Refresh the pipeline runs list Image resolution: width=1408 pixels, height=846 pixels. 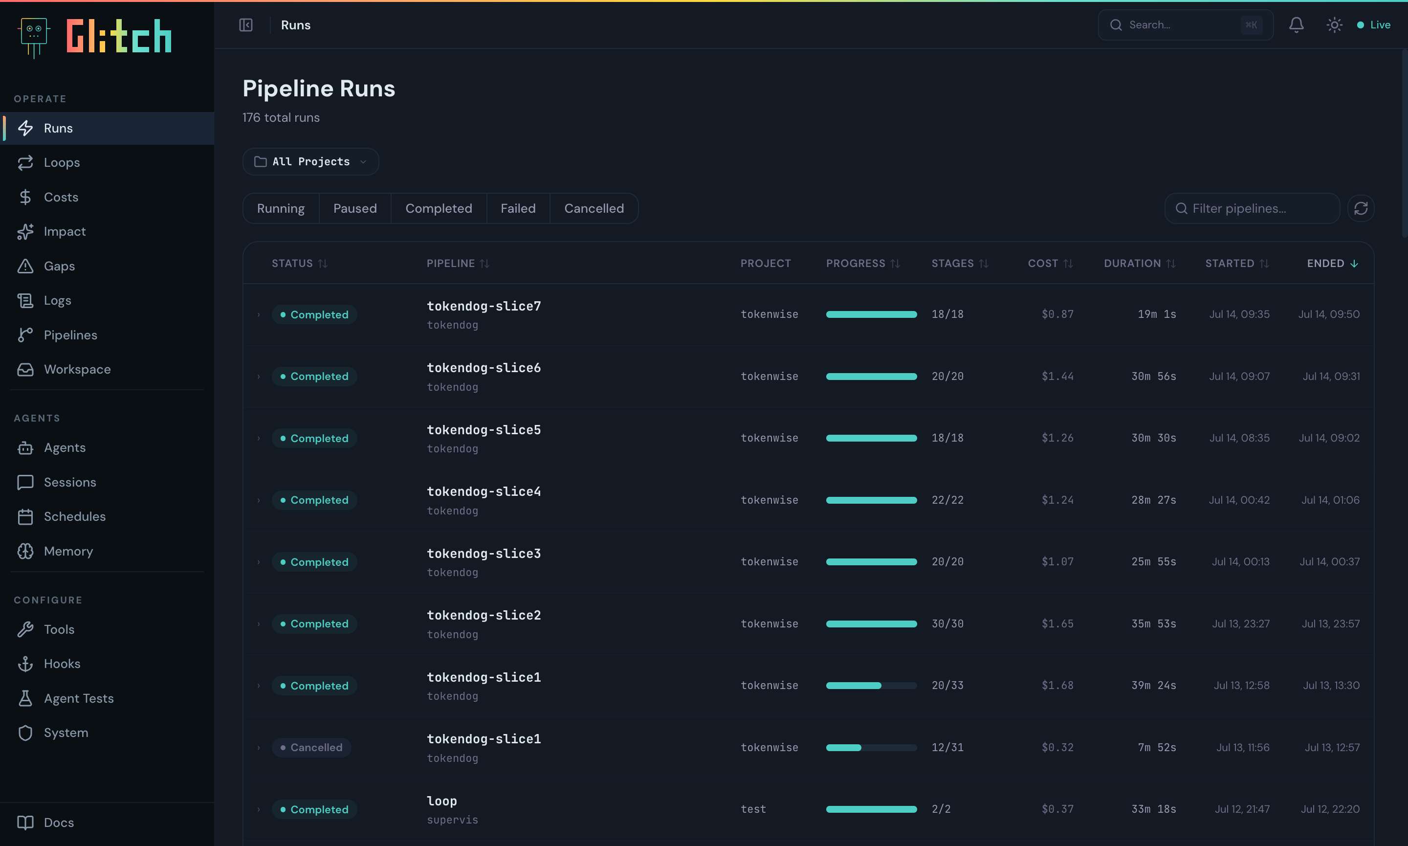pyautogui.click(x=1361, y=209)
